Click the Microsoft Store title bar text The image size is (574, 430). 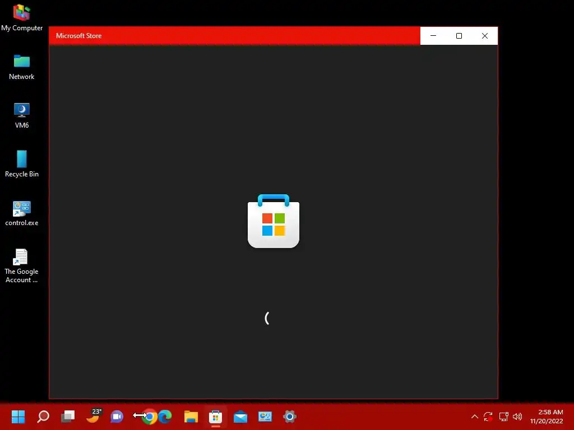pyautogui.click(x=78, y=36)
